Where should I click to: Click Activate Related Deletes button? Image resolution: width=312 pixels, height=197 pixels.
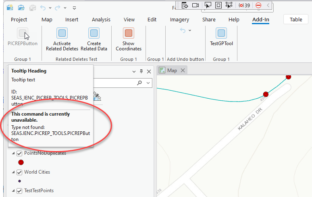tap(62, 39)
